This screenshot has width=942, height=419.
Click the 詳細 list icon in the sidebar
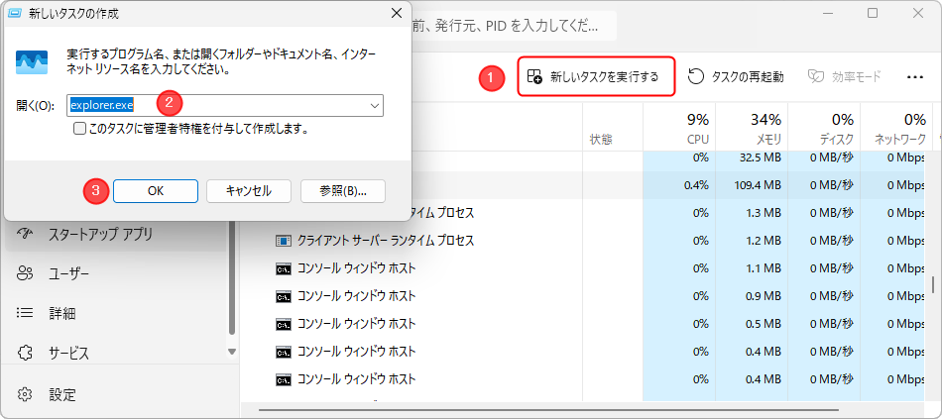click(25, 313)
